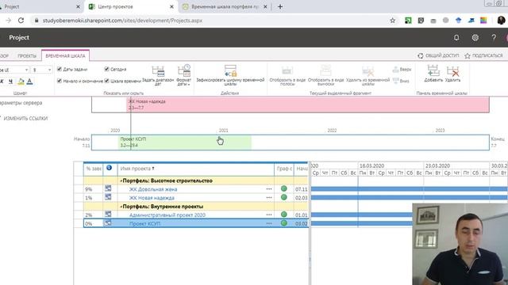Open the Date Format (Формат даты) menu

coord(183,75)
